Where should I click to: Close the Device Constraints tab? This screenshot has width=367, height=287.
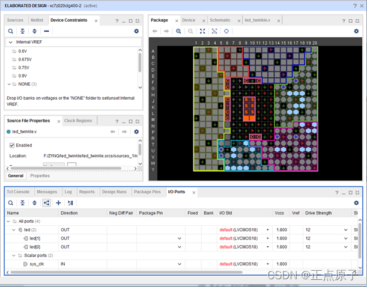[x=96, y=21]
